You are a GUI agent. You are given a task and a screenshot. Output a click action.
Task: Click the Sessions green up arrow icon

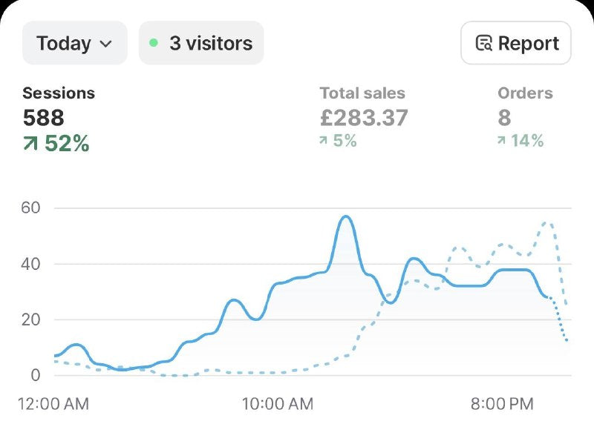pos(30,144)
